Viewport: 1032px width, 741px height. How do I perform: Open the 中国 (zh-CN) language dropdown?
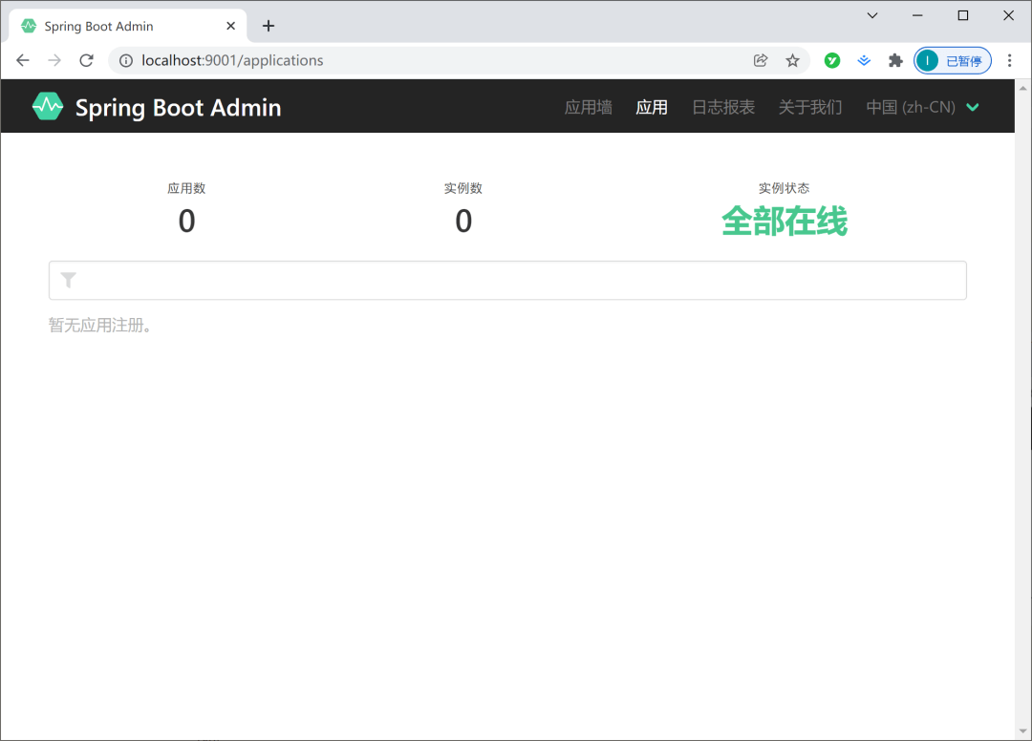922,107
